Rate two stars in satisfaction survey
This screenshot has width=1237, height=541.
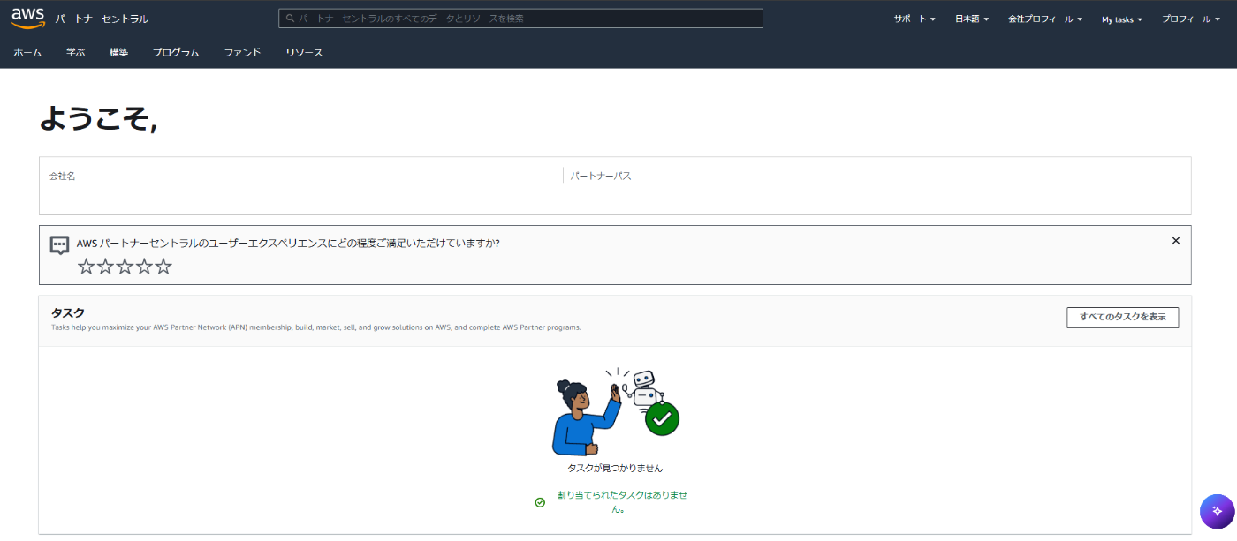click(x=105, y=267)
